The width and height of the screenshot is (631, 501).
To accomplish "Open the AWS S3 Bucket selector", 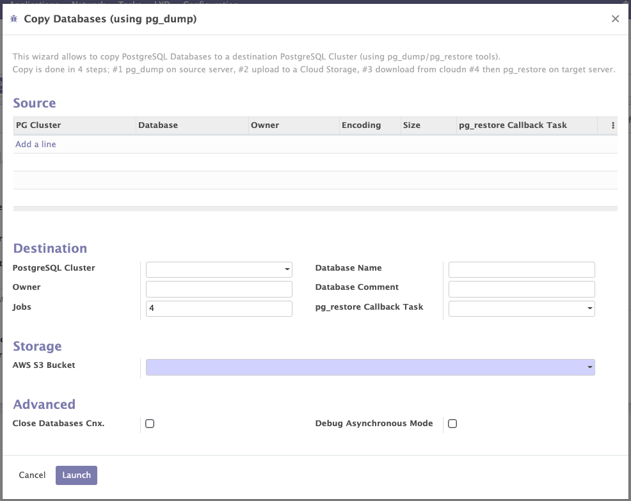I will 370,367.
